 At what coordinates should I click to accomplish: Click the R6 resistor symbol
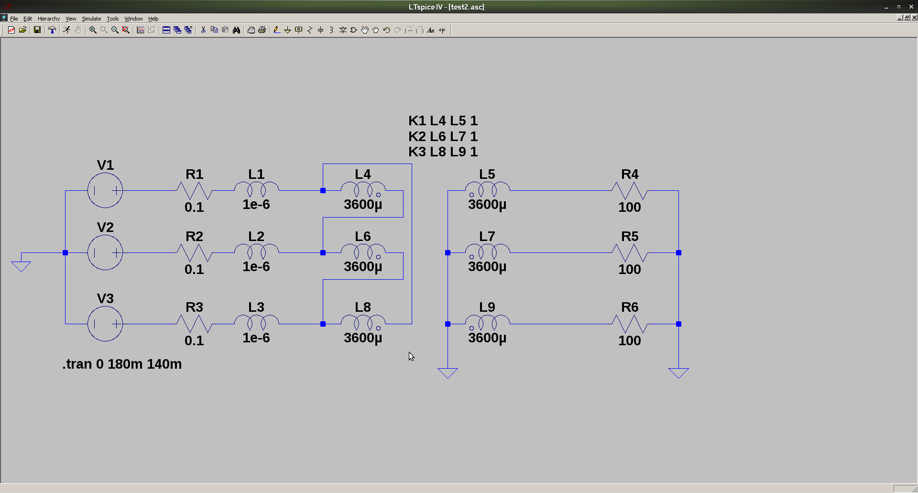point(630,324)
